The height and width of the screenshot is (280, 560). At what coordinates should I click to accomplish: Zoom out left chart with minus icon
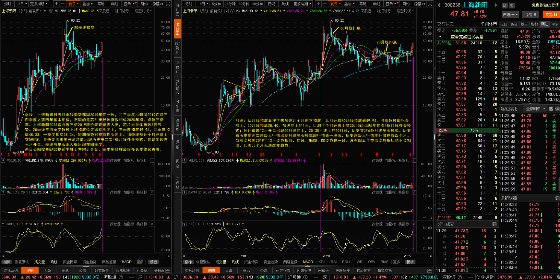(63, 4)
